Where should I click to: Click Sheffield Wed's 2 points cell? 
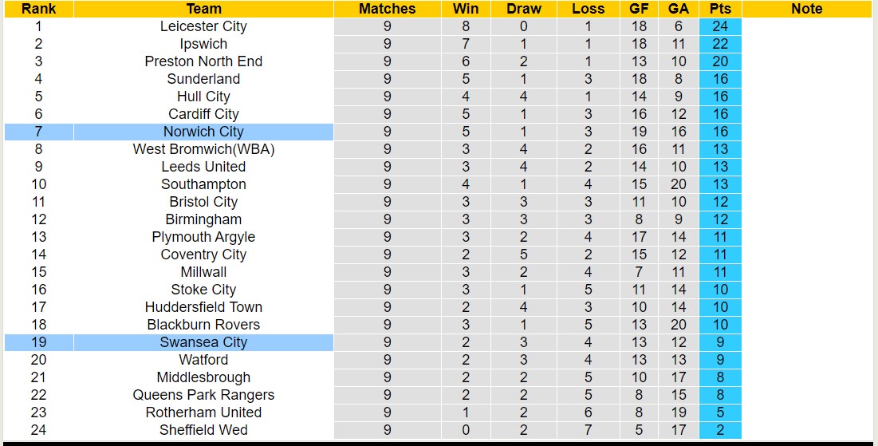click(720, 430)
